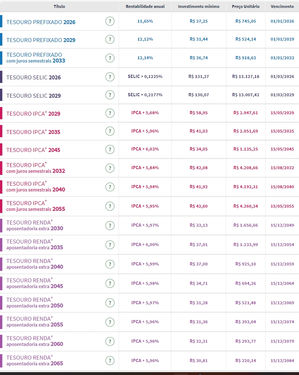The height and width of the screenshot is (375, 299).
Task: Click Tesouro IPCA+ com juros semestrais 2055
Action: [x=36, y=206]
